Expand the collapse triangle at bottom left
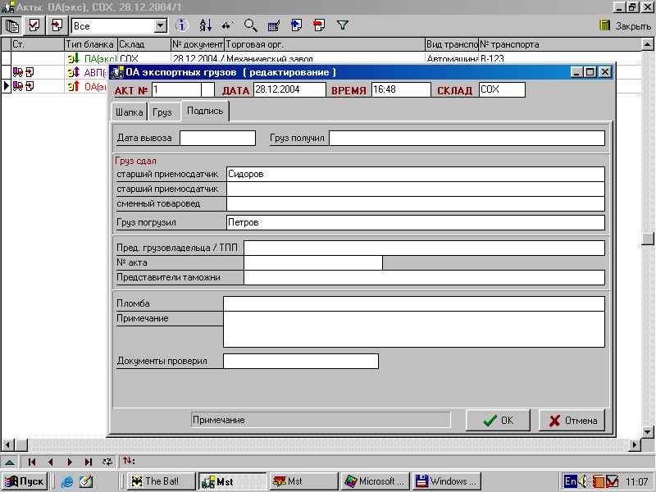The image size is (656, 492). pyautogui.click(x=8, y=462)
